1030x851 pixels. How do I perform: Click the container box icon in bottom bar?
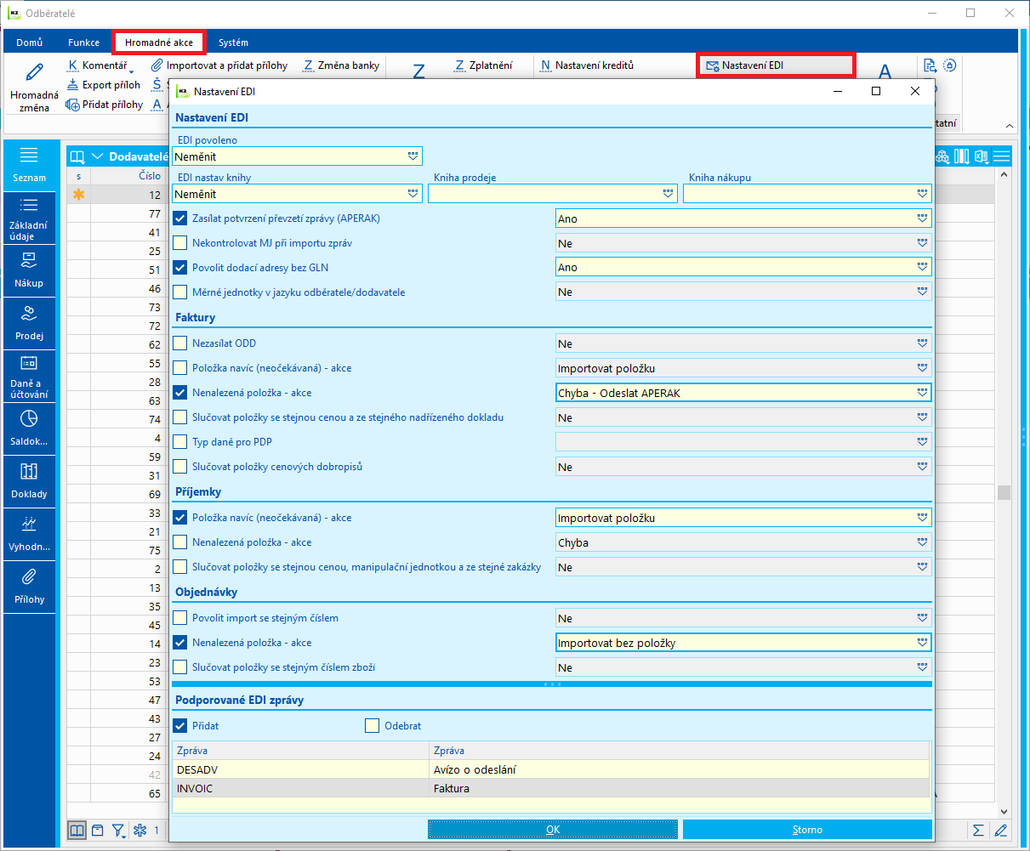click(x=98, y=830)
